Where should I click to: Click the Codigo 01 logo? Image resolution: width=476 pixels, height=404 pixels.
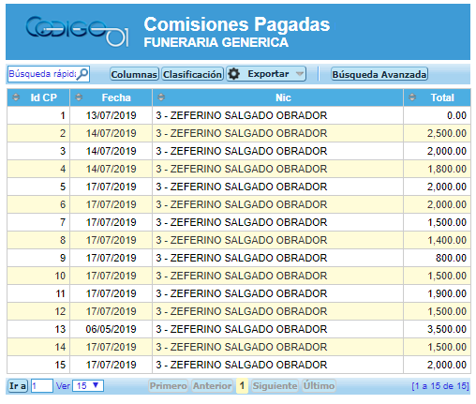pyautogui.click(x=77, y=31)
